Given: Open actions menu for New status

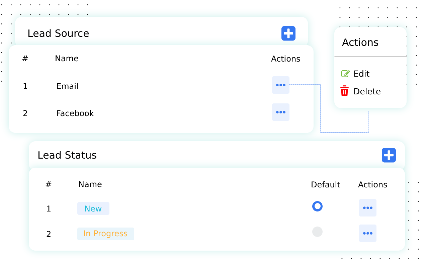Looking at the screenshot, I should 367,208.
